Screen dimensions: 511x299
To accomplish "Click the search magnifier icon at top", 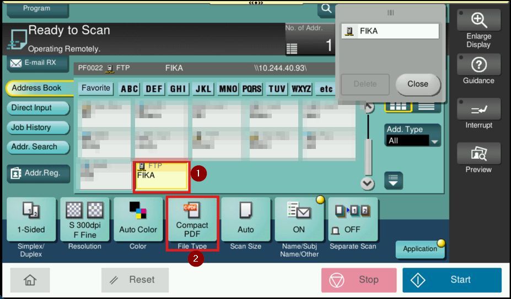I will click(x=326, y=8).
